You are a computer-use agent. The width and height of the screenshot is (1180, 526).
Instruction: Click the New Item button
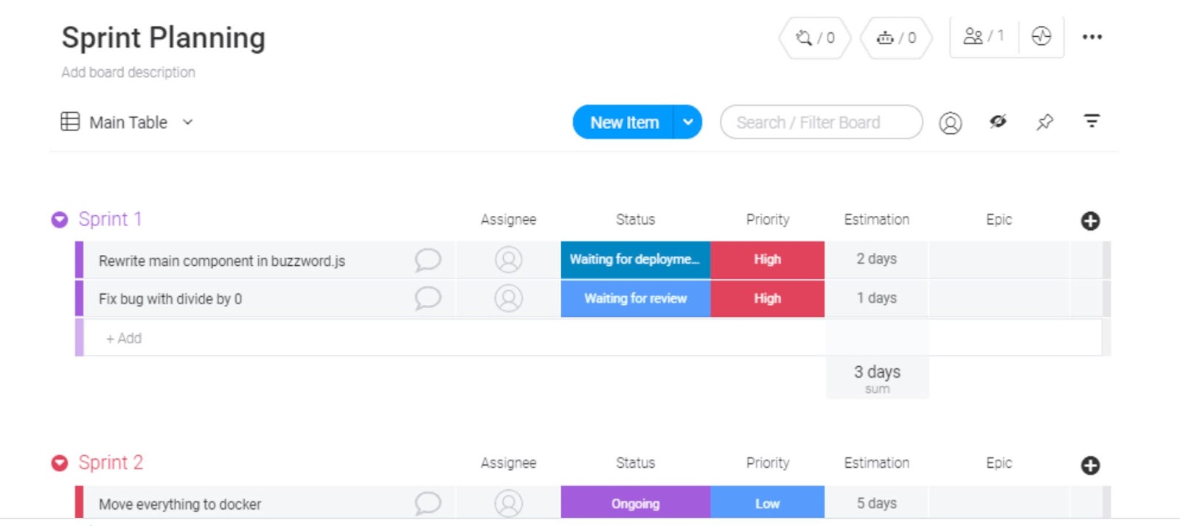(624, 122)
